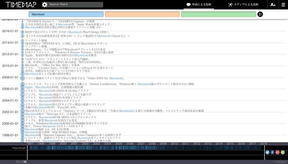This screenshot has width=288, height=164.
Task: Select the Macintosh track label
Action: tap(19, 148)
